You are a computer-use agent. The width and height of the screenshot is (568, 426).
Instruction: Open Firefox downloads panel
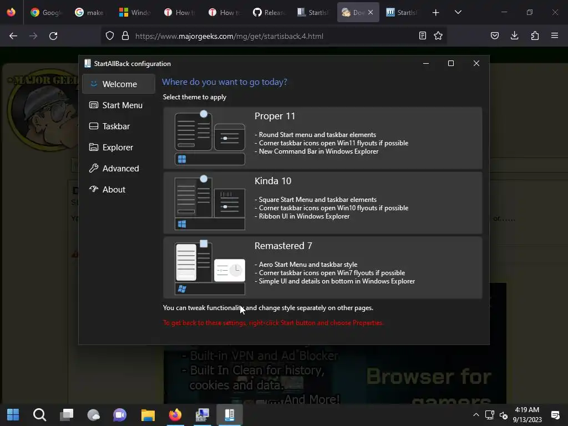(514, 35)
